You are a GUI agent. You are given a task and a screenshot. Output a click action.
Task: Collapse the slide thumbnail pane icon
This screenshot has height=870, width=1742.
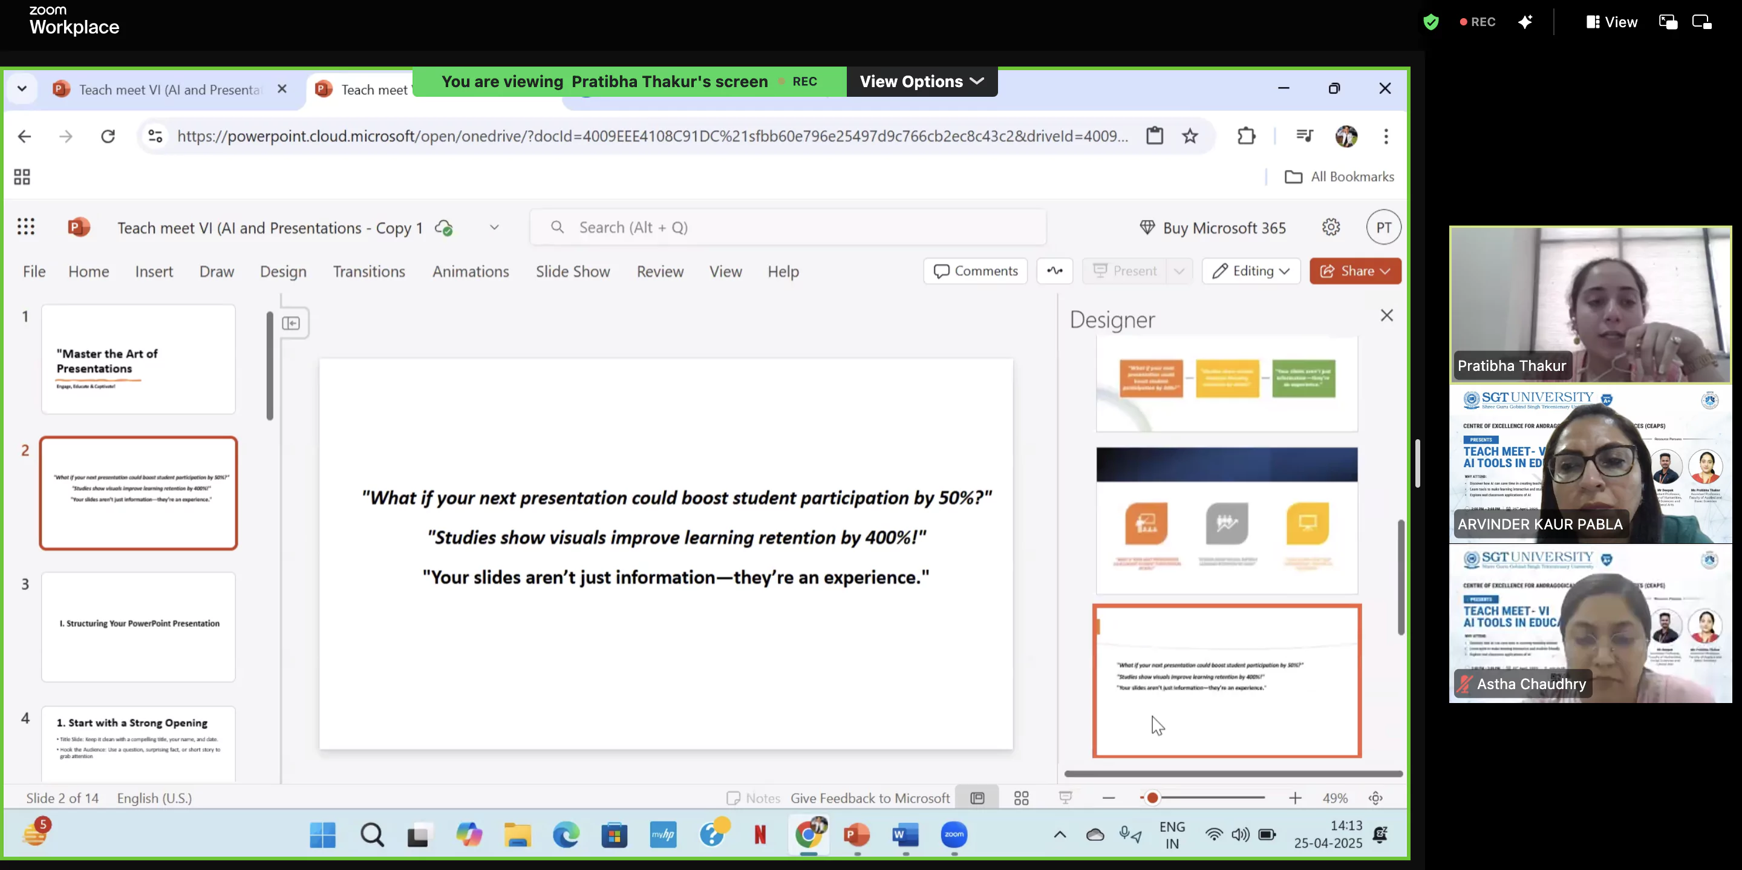(292, 323)
